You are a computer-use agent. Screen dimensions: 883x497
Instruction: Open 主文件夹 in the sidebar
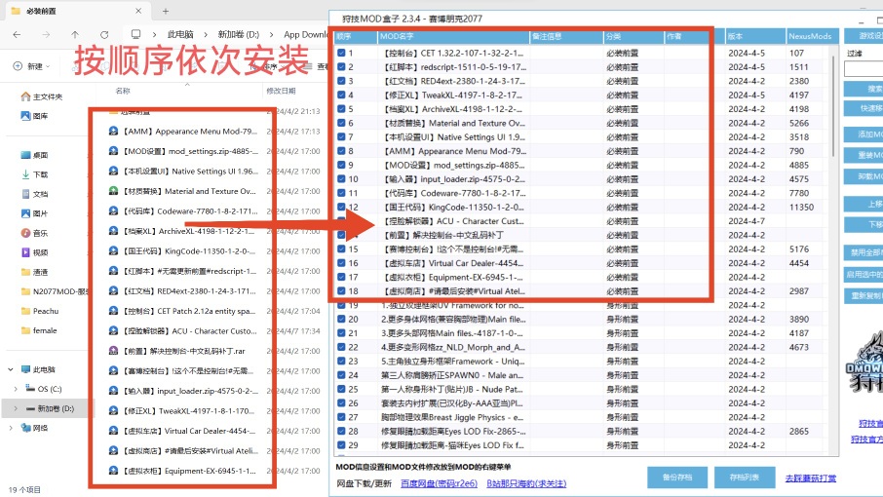point(47,96)
